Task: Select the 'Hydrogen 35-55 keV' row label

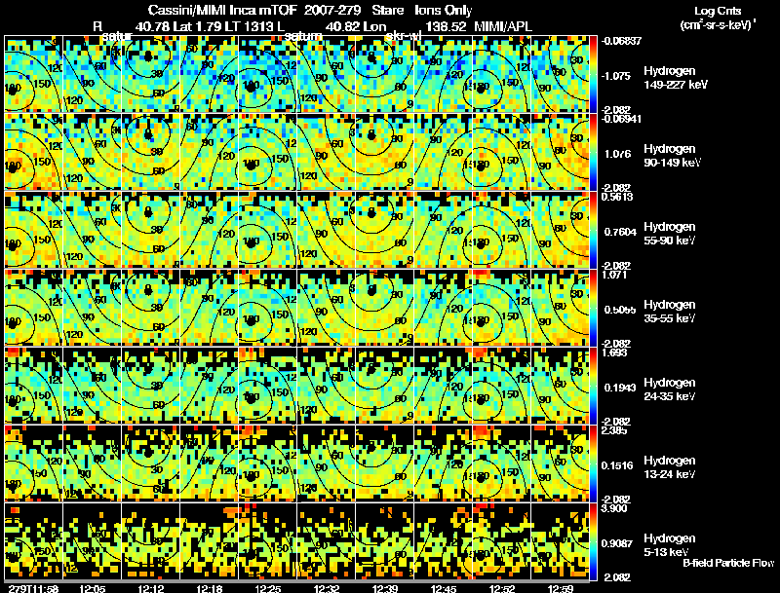Action: pos(670,312)
